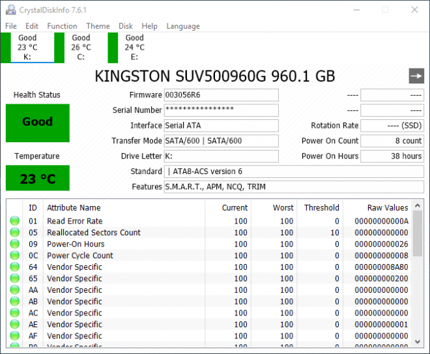Click status orb for attribute ID 65
430x354 pixels.
(14, 278)
